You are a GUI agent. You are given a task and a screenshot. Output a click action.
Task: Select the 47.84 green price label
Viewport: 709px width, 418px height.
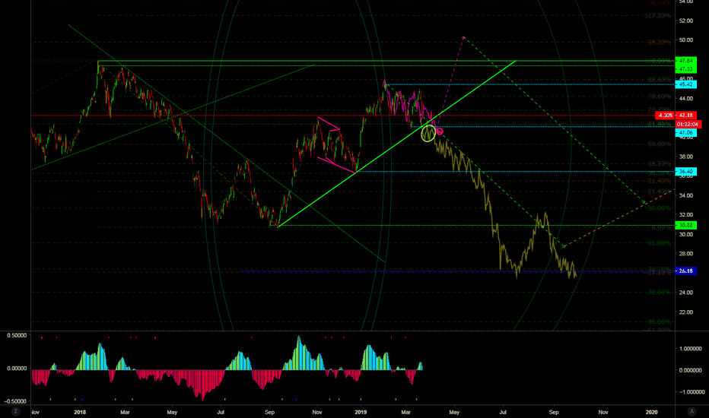click(685, 61)
